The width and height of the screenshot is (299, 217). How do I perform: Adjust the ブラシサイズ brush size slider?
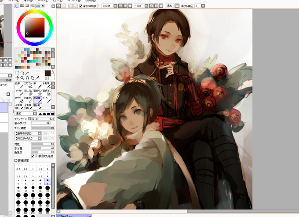tap(43, 119)
